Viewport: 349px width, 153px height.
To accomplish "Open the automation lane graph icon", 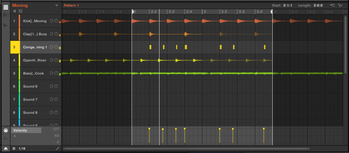I will (6, 138).
